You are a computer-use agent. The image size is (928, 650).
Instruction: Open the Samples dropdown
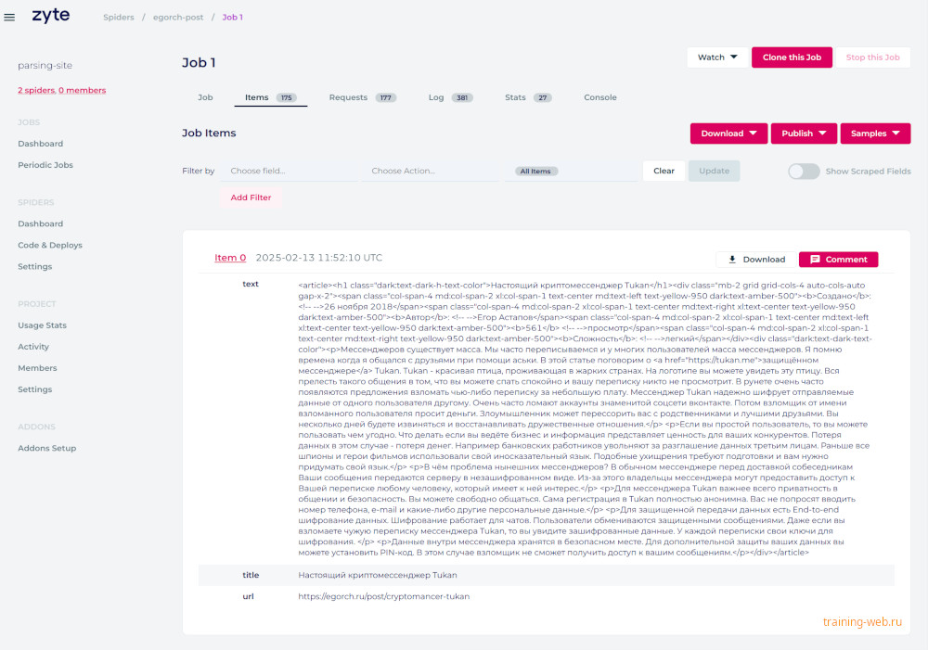(x=875, y=134)
